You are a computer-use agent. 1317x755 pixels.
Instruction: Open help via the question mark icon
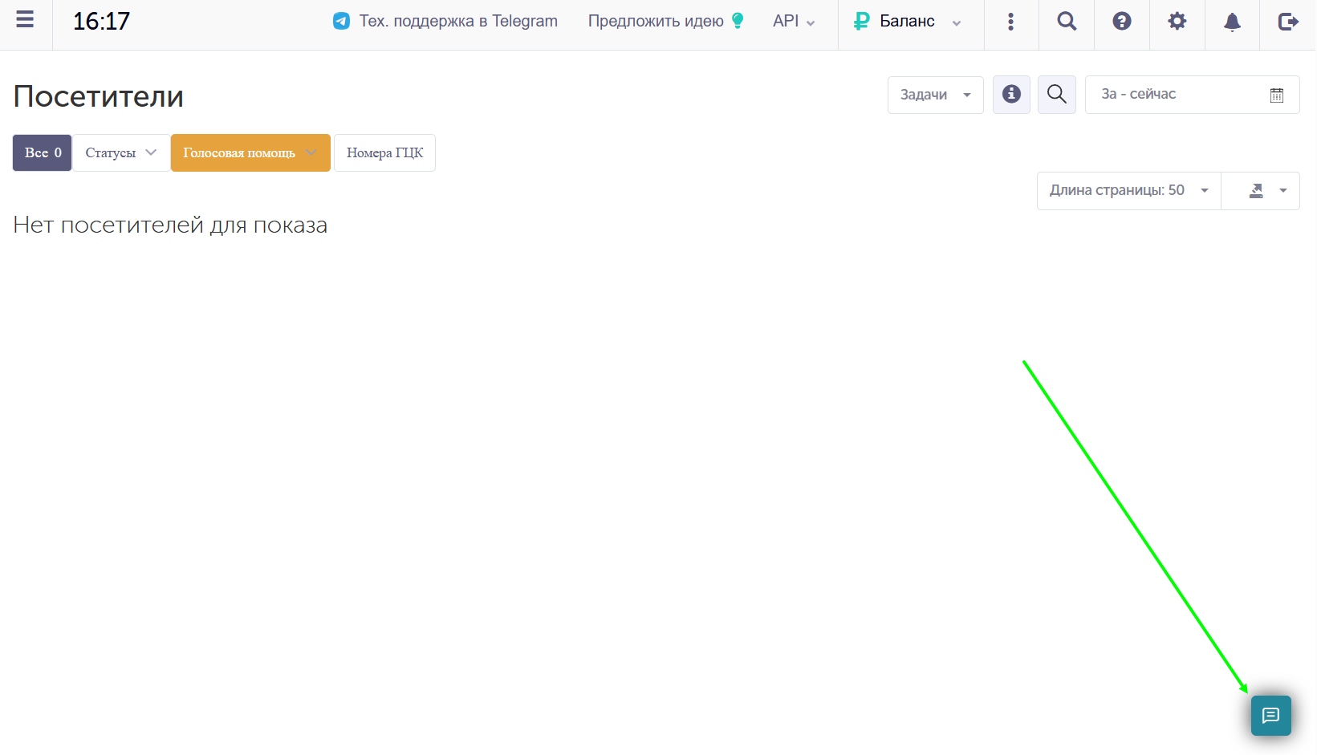(x=1122, y=22)
